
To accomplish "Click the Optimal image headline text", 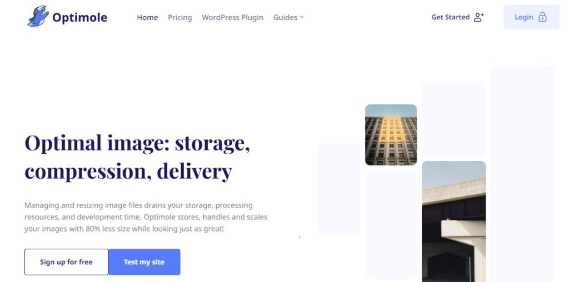I will click(x=137, y=157).
